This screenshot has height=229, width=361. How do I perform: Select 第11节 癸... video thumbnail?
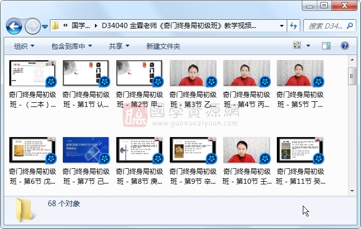point(300,150)
